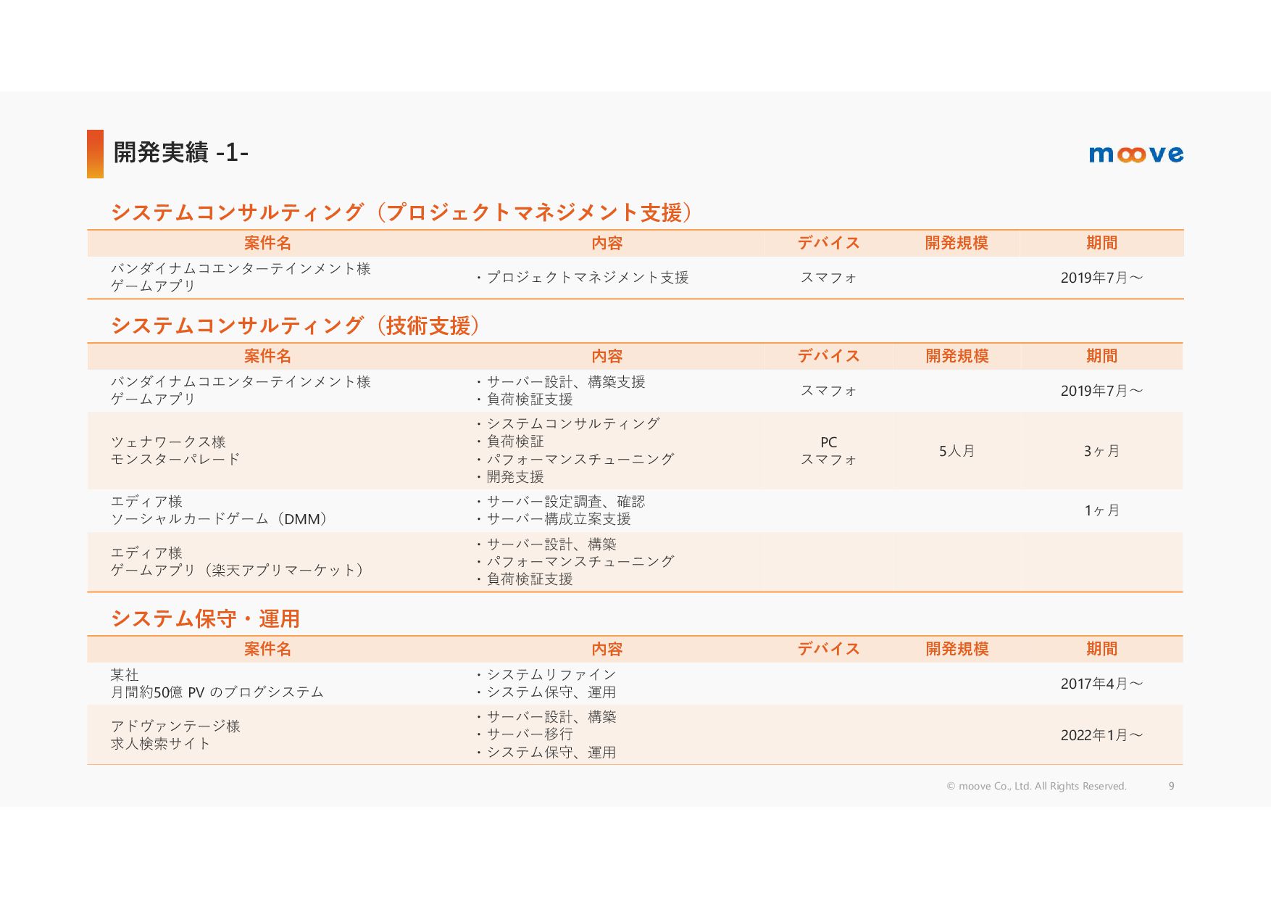Click 月間約50億 PV のブログシステム

217,692
